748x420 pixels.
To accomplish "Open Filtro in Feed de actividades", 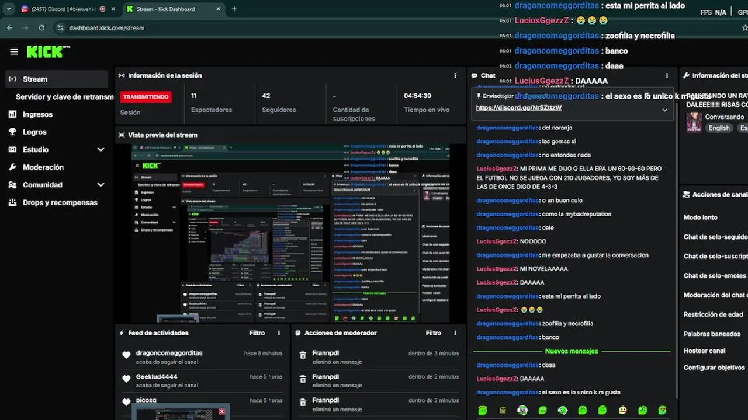I will tap(257, 333).
